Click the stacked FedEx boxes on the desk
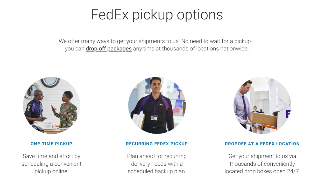This screenshot has height=183, width=311. [47, 125]
